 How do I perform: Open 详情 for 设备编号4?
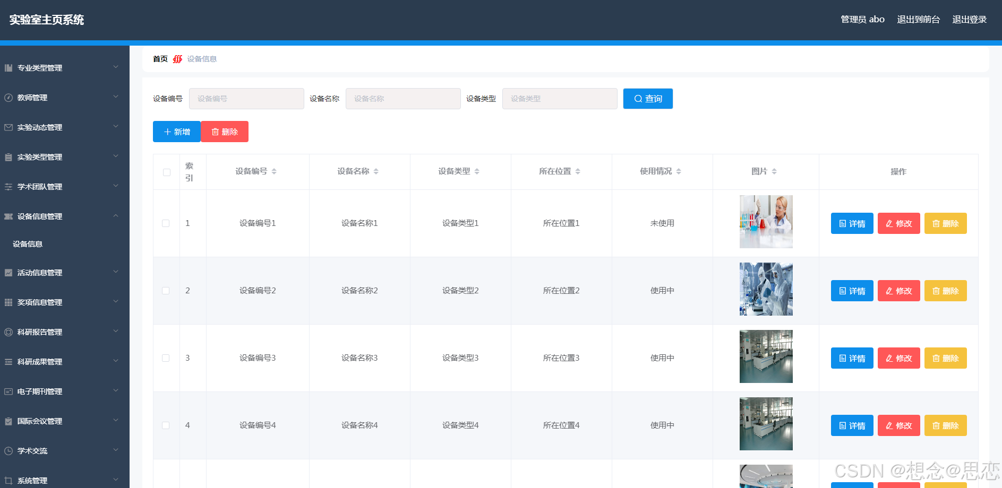pyautogui.click(x=852, y=425)
